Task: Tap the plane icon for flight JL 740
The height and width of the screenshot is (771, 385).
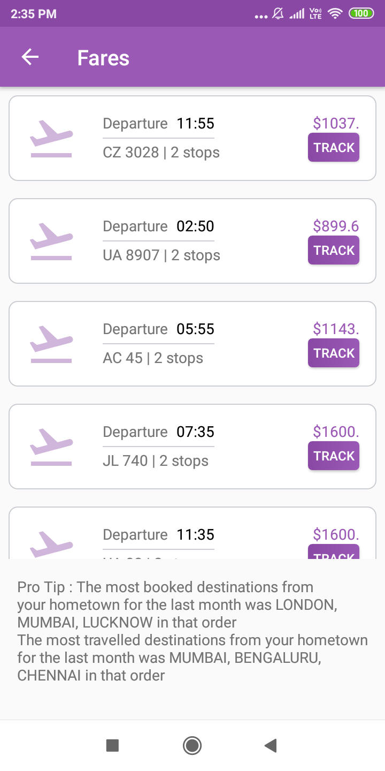Action: pos(51,447)
